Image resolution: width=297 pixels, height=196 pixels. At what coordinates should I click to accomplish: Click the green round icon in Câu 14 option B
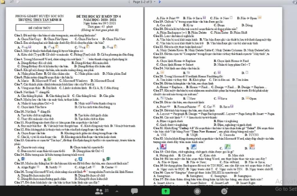coord(49,159)
